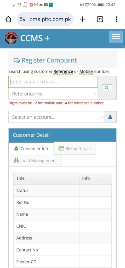Open the Load Management tab
Screen dimensions: 125x268
35,161
